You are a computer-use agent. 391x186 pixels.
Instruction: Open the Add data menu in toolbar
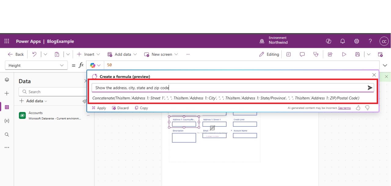122,54
